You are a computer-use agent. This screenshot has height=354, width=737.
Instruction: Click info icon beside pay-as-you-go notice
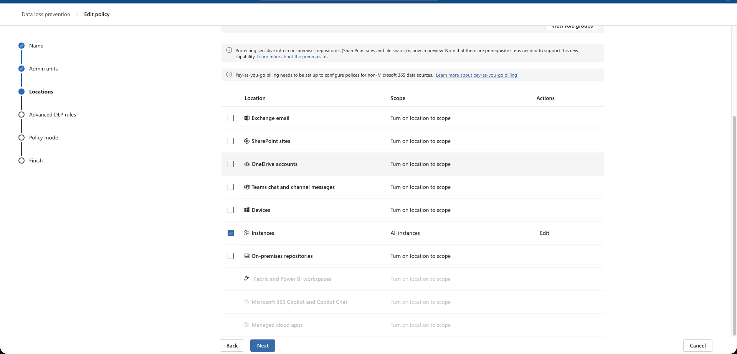coord(229,75)
